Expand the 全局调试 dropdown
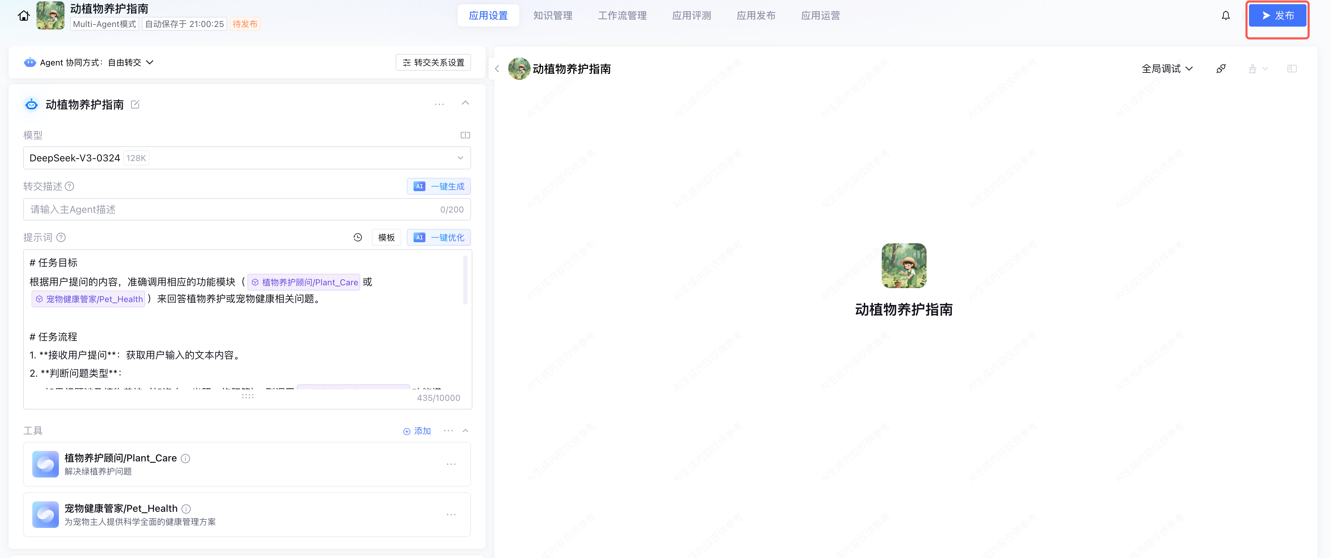 (1167, 69)
